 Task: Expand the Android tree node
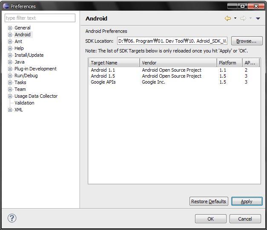[10, 35]
